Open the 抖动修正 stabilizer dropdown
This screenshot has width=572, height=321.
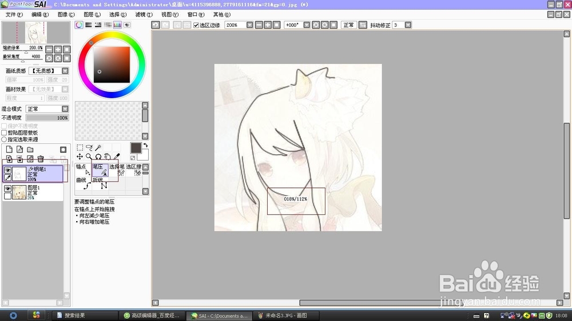(x=408, y=25)
